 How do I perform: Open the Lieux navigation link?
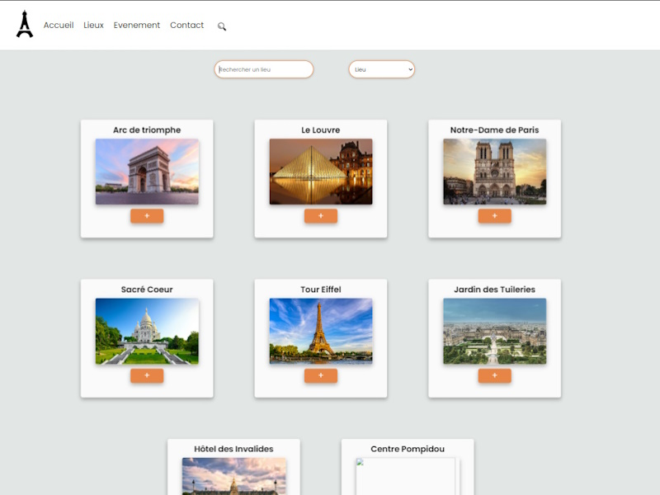(x=94, y=26)
